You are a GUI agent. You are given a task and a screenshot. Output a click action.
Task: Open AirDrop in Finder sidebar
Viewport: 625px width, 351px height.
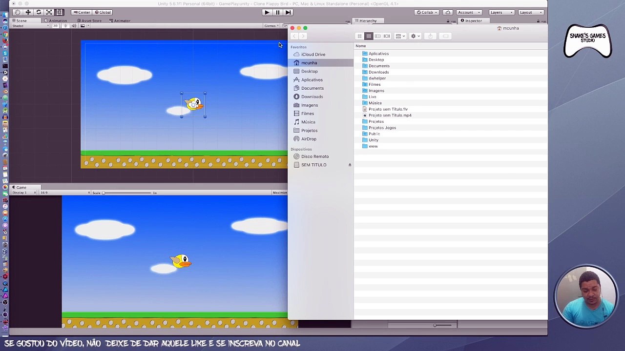(x=321, y=139)
